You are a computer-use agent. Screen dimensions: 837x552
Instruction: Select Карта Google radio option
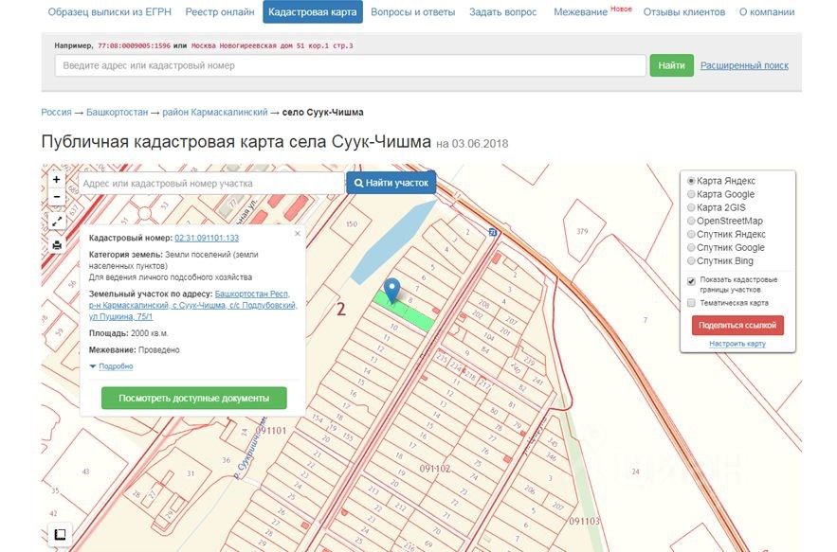coord(691,194)
